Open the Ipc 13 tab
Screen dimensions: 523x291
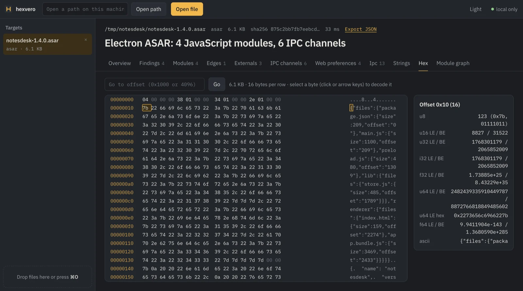coord(377,63)
